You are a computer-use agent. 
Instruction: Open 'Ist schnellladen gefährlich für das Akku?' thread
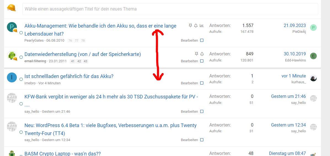coord(69,76)
